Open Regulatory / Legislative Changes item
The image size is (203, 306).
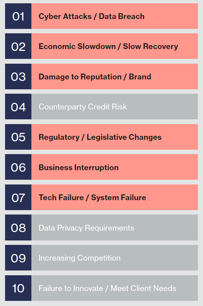tap(115, 137)
